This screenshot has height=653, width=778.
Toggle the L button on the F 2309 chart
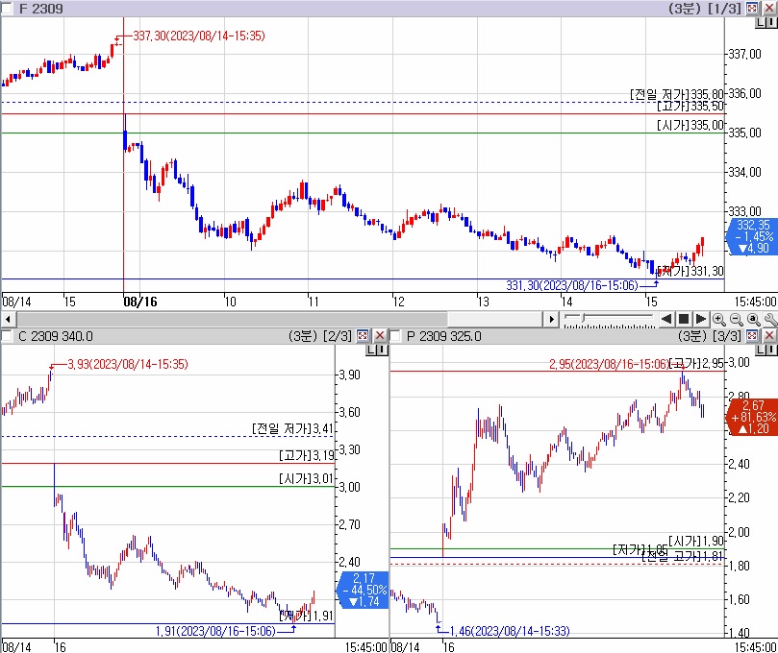click(760, 23)
